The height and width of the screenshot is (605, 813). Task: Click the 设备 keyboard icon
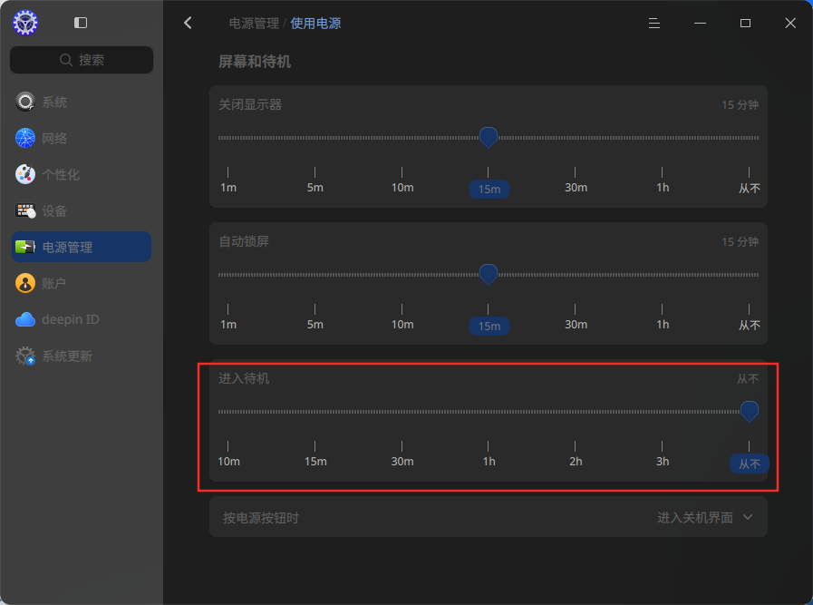24,210
